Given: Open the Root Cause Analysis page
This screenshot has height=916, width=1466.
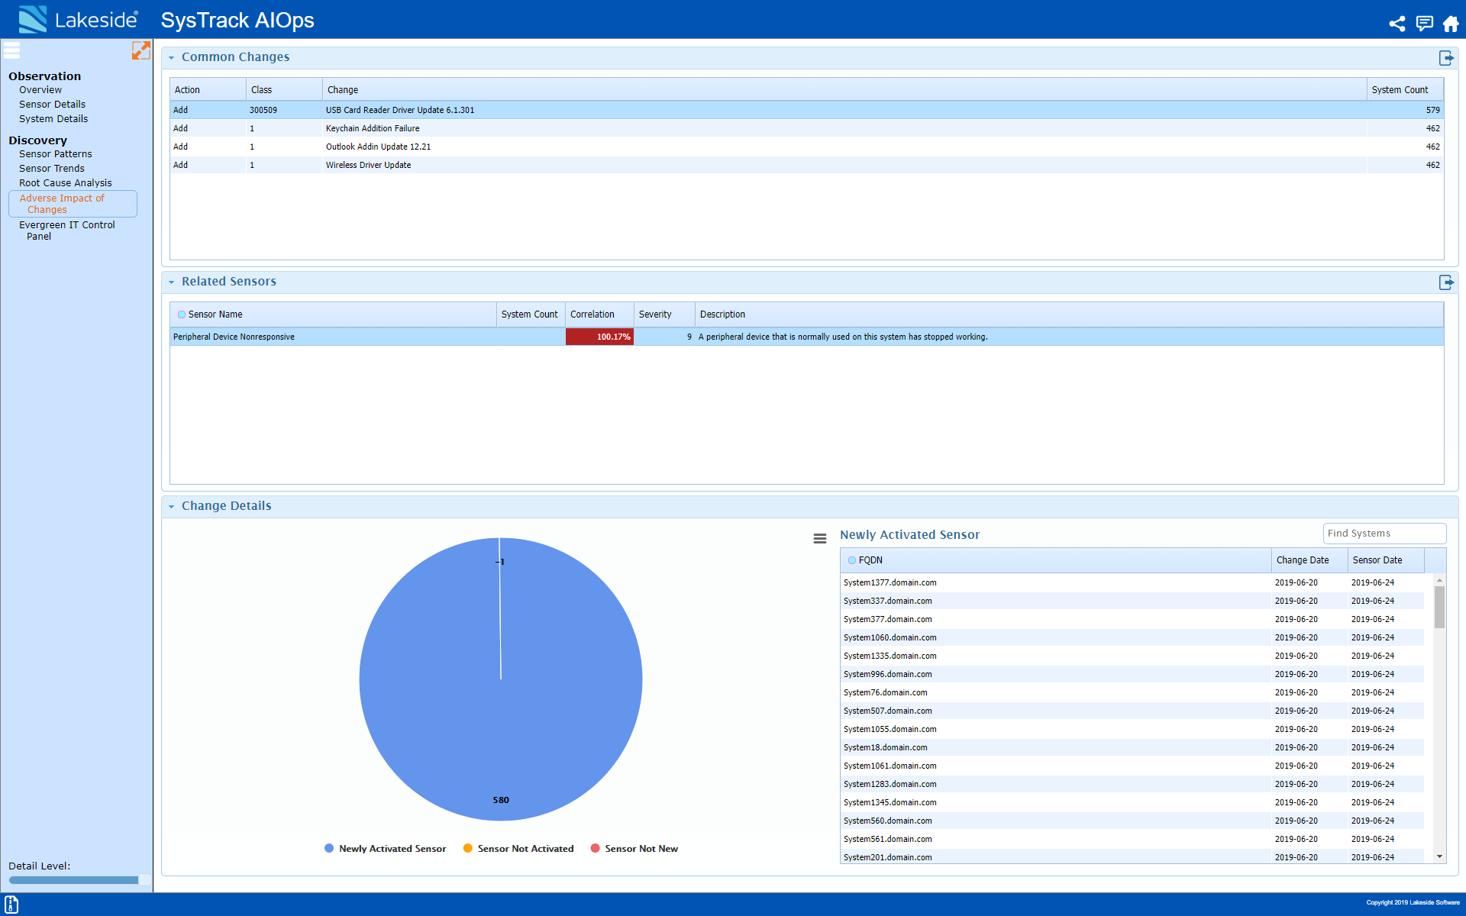Looking at the screenshot, I should 66,182.
